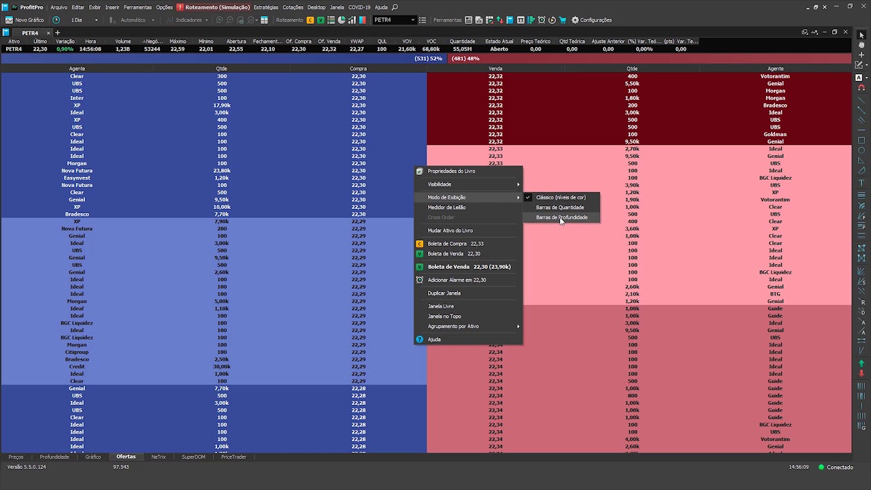Image resolution: width=871 pixels, height=490 pixels.
Task: Add a new tab with plus button
Action: [x=57, y=33]
